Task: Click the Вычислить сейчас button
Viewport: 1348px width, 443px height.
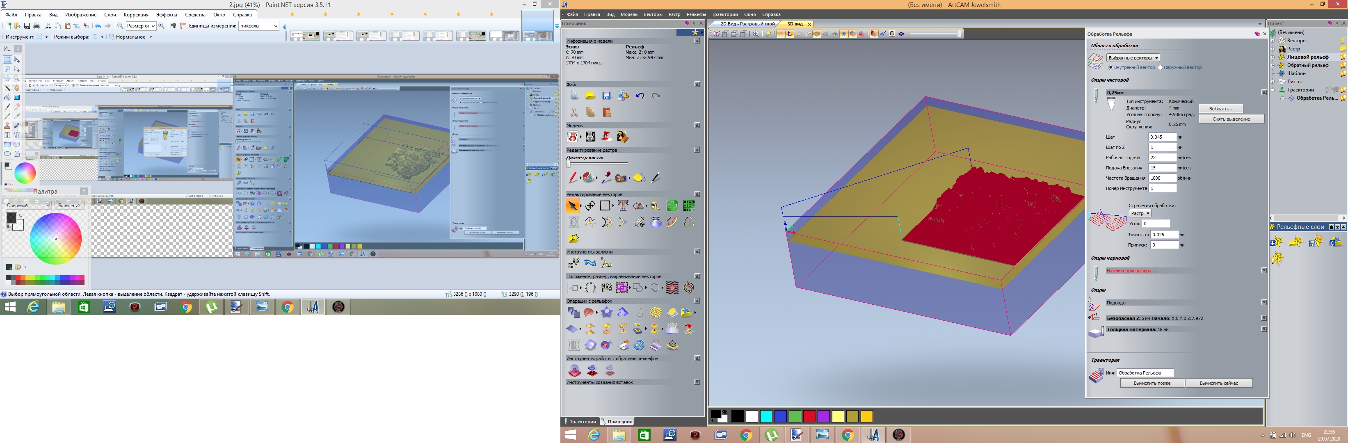Action: tap(1218, 384)
